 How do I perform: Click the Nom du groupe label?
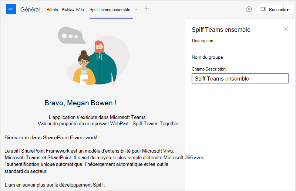pos(207,57)
